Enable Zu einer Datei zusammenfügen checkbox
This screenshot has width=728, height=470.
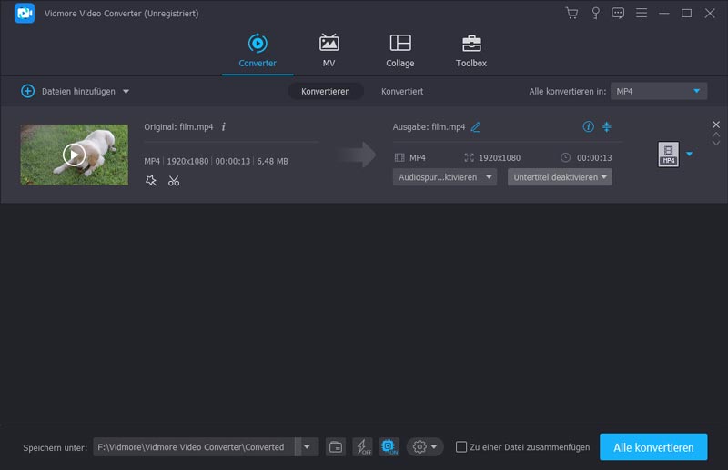(461, 446)
